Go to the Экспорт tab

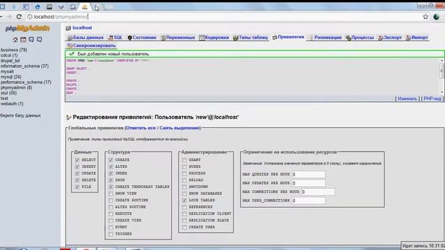[x=390, y=37]
